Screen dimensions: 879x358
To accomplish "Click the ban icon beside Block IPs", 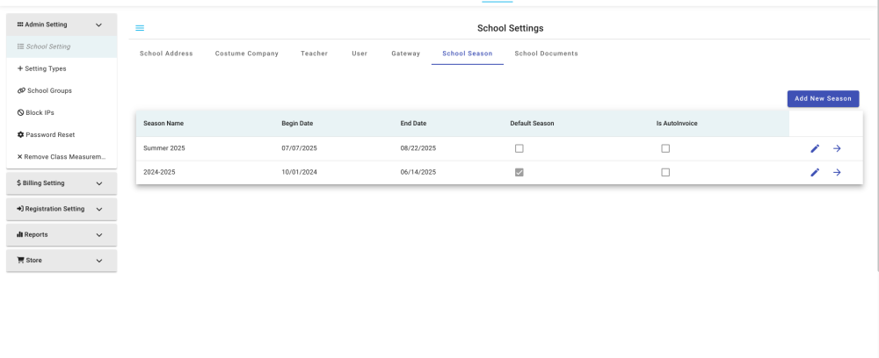I will coord(21,112).
